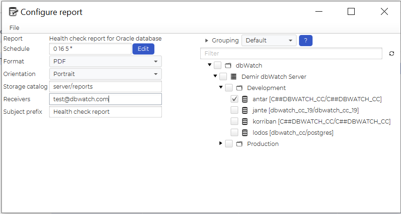Click the Subject prefix text field
Viewport: 401px width, 214px height.
(x=105, y=112)
